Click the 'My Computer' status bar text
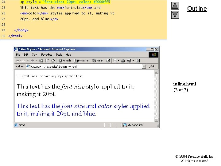 tap(135, 125)
